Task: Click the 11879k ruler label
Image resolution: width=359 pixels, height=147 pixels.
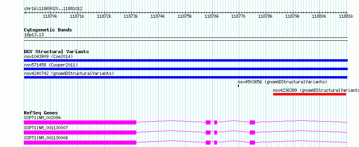Action: 292,16
